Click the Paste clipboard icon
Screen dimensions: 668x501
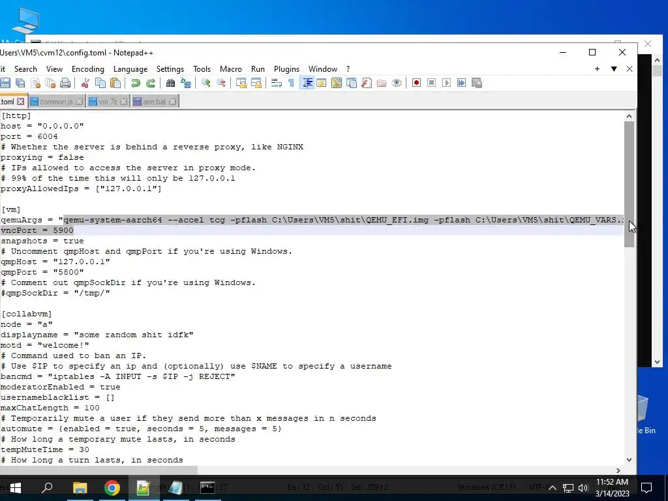(x=115, y=83)
